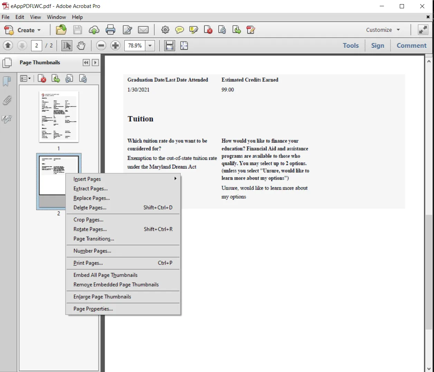Open zoom level dropdown arrow
Screen dimensions: 434x372
point(150,45)
